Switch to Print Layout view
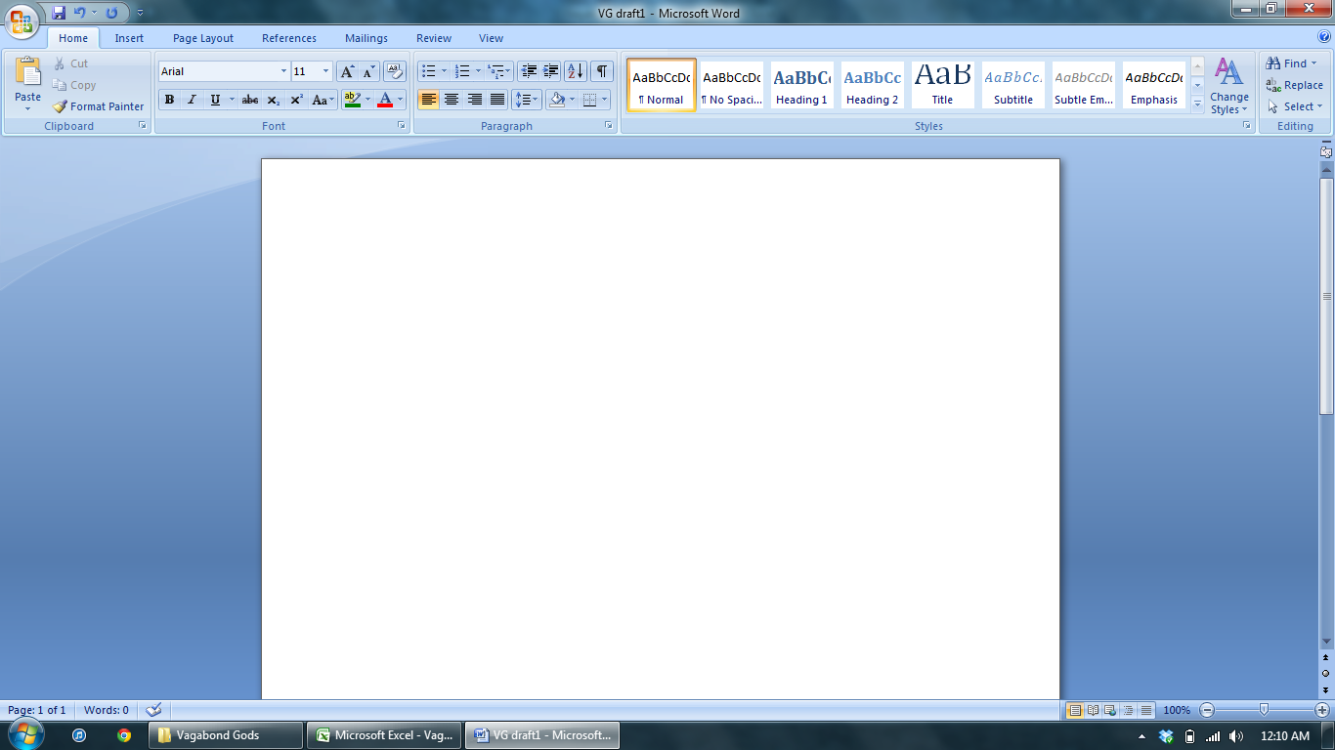The image size is (1335, 750). (x=1075, y=710)
